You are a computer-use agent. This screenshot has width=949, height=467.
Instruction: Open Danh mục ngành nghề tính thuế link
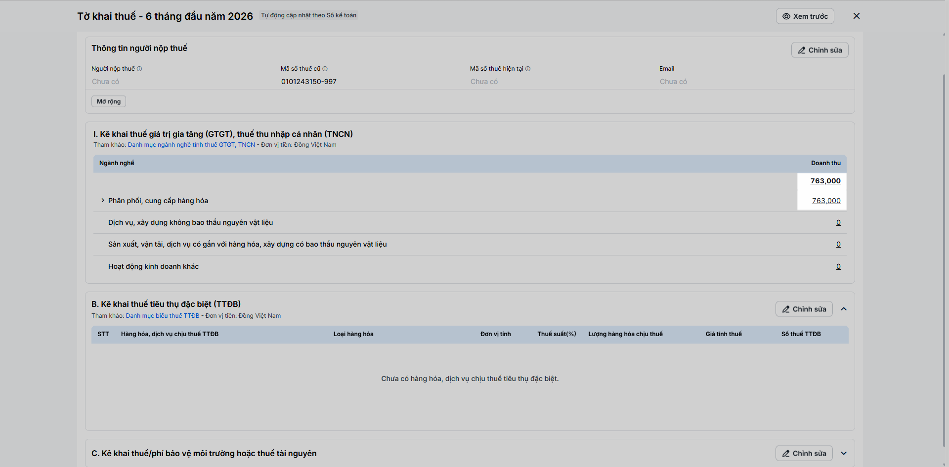click(191, 145)
